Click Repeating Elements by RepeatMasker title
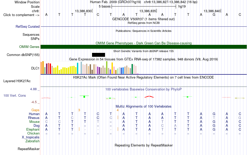This screenshot has width=247, height=155. click(144, 145)
